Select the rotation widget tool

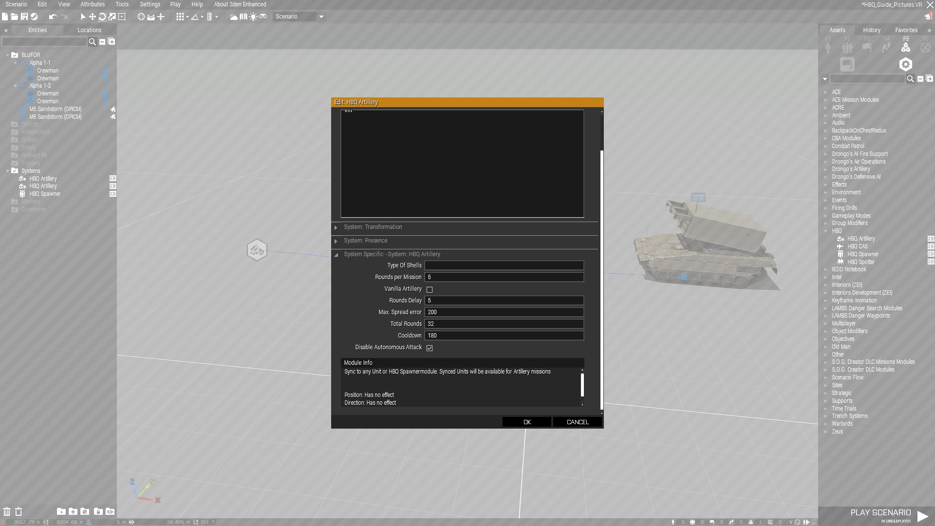coord(102,17)
